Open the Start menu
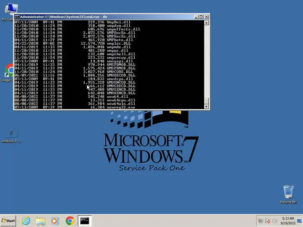The width and height of the screenshot is (303, 227). click(8, 220)
